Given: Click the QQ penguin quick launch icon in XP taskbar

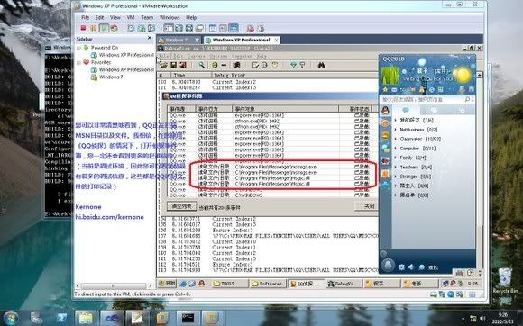Looking at the screenshot, I should 201,284.
